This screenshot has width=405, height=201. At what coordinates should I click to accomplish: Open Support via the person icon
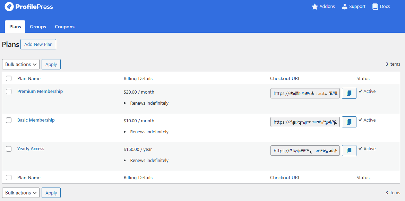tap(344, 7)
